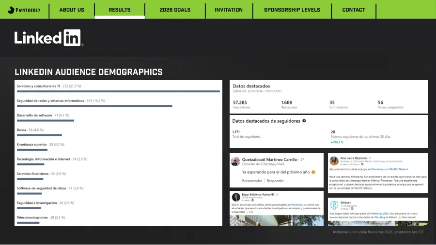
Task: Click the image thumbnail in Websec's post
Action: 377,223
